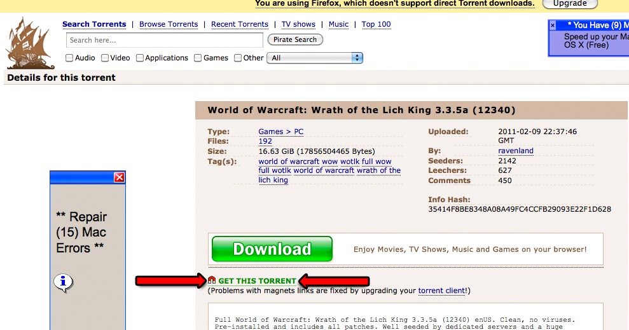Viewport: 629px width, 330px height.
Task: Open Search Torrents menu item
Action: [94, 24]
